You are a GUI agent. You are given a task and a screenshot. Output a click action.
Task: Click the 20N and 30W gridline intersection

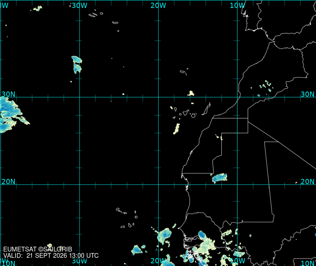80,184
